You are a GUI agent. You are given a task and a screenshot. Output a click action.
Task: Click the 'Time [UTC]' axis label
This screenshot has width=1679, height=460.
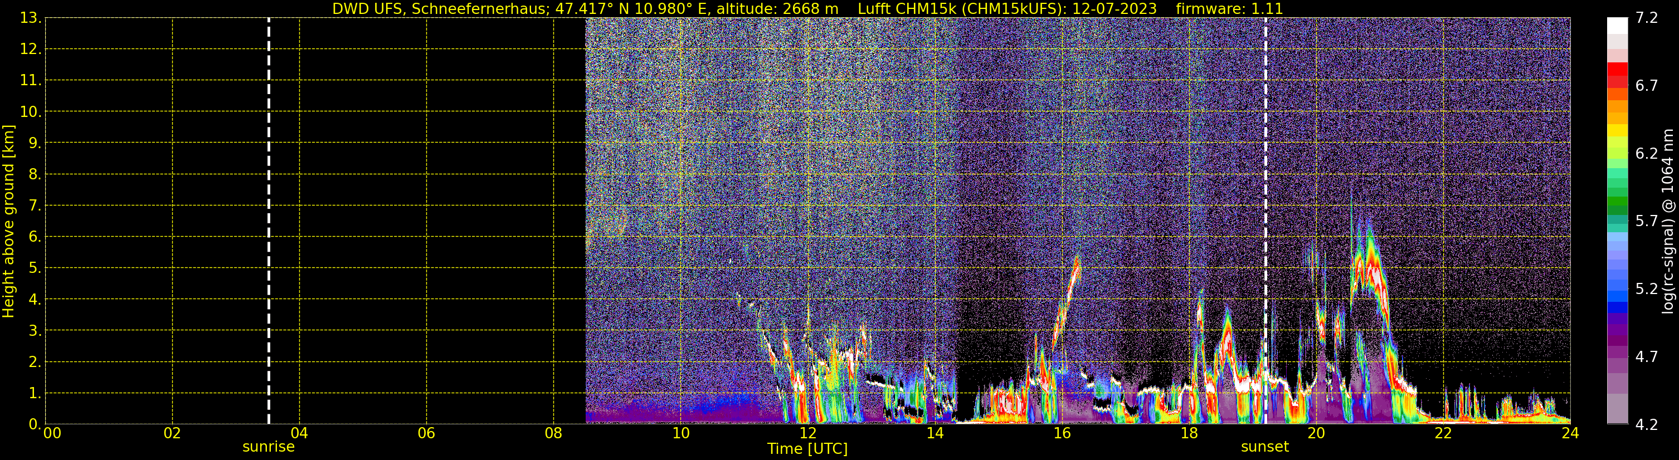[x=807, y=449]
